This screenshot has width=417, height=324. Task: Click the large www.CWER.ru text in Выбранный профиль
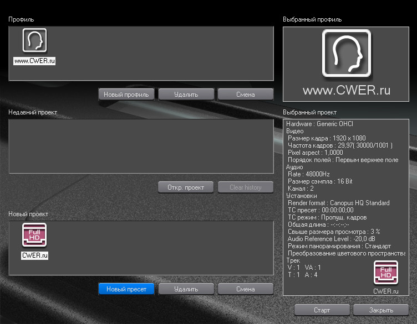347,90
